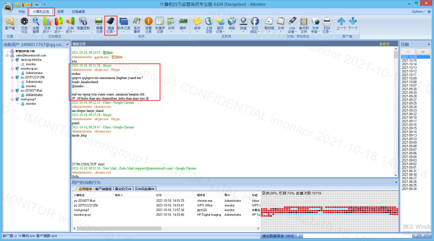Open 打印记录 print records
The image size is (434, 241).
pos(327,25)
